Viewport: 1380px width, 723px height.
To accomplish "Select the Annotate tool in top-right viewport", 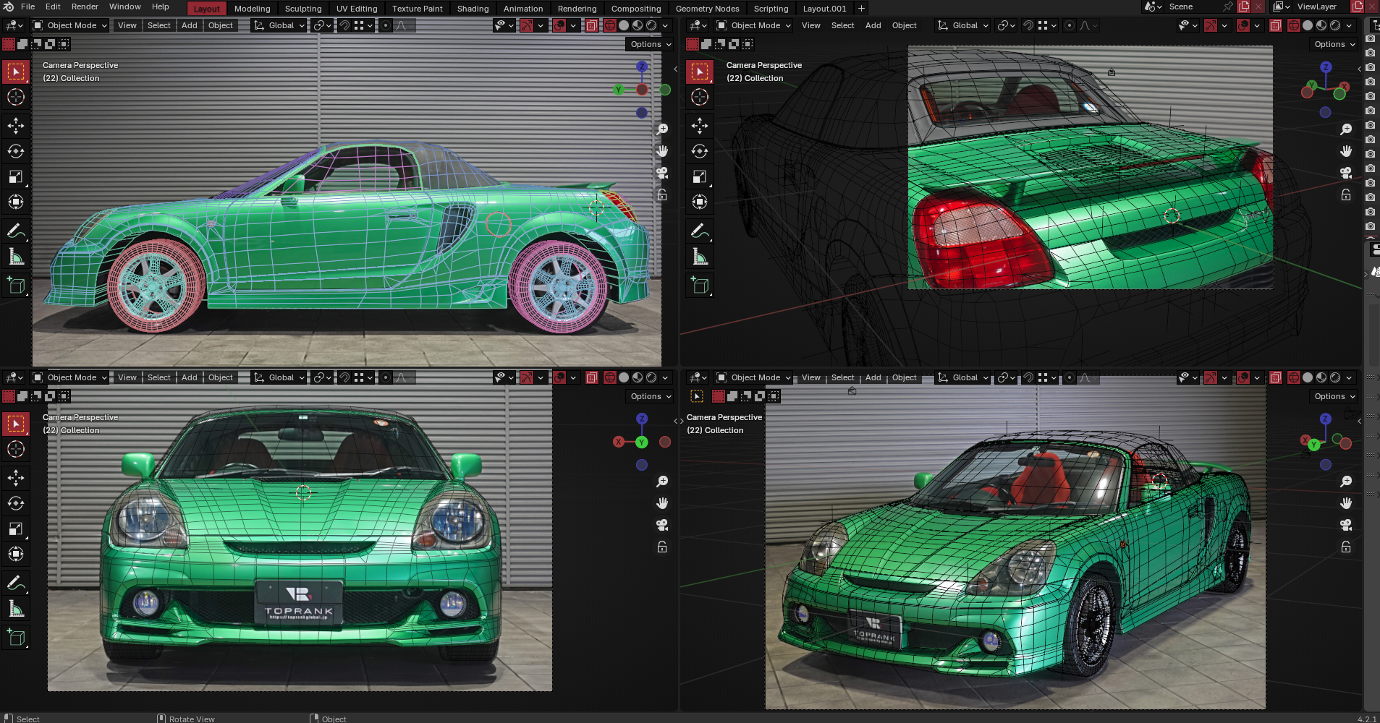I will (x=700, y=231).
